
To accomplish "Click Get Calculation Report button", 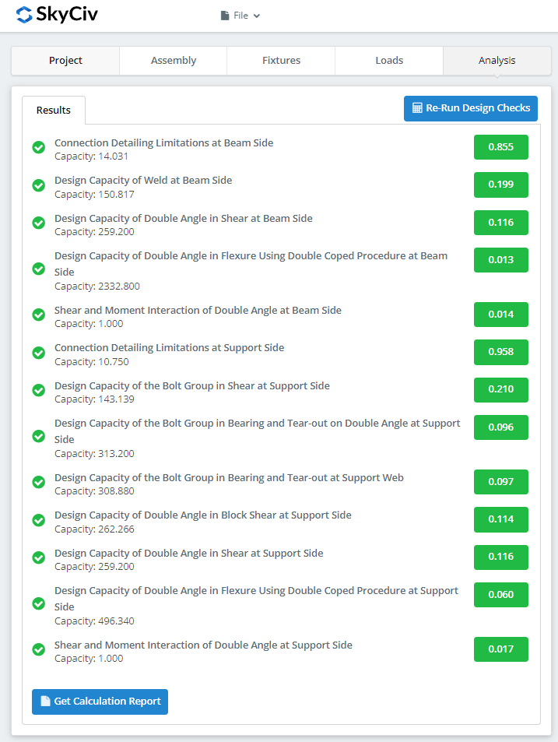I will pos(100,702).
